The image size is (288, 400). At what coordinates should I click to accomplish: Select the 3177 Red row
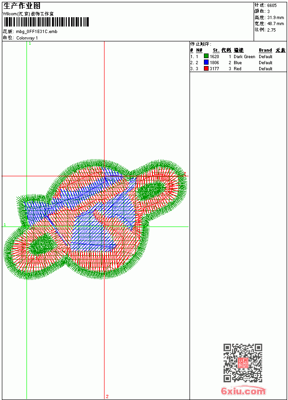click(238, 69)
